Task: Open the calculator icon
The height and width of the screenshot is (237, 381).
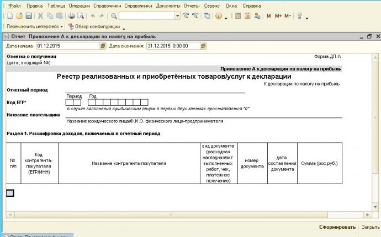Action: [238, 16]
